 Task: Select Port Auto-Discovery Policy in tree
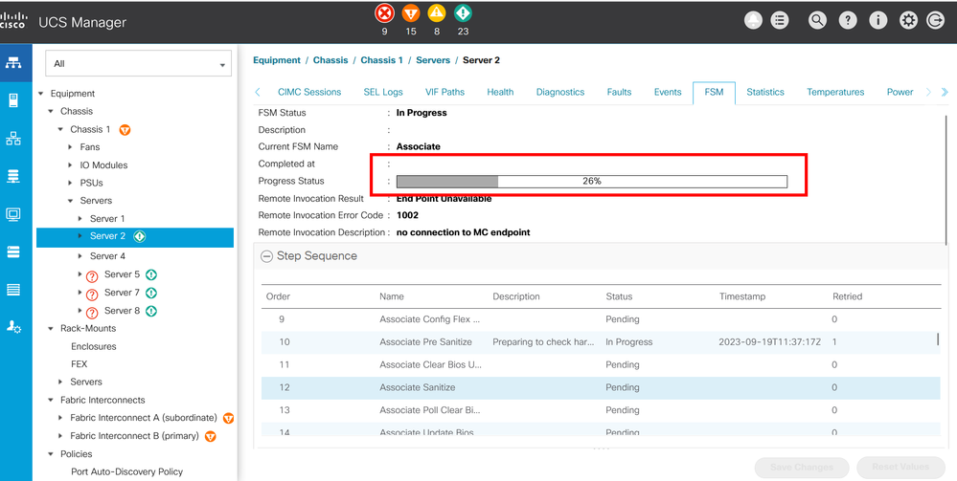127,471
